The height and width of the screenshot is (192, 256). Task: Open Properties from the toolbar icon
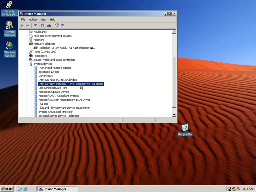coord(43,25)
